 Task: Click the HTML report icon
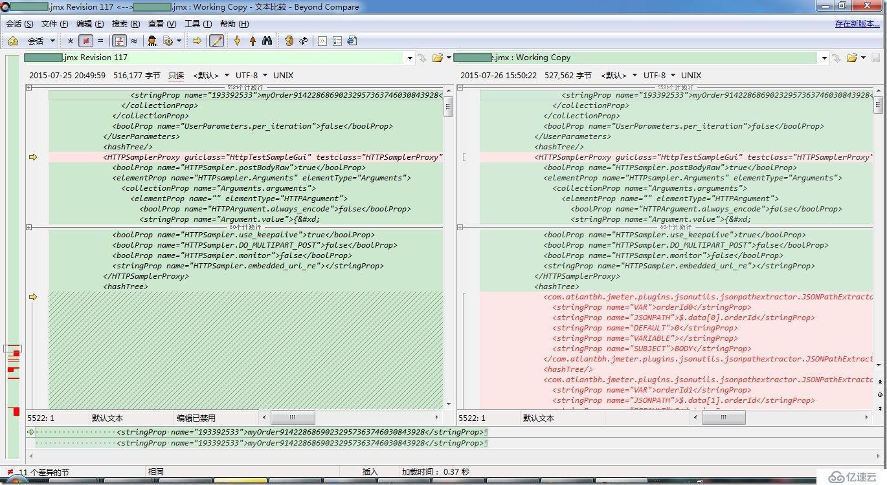[352, 41]
